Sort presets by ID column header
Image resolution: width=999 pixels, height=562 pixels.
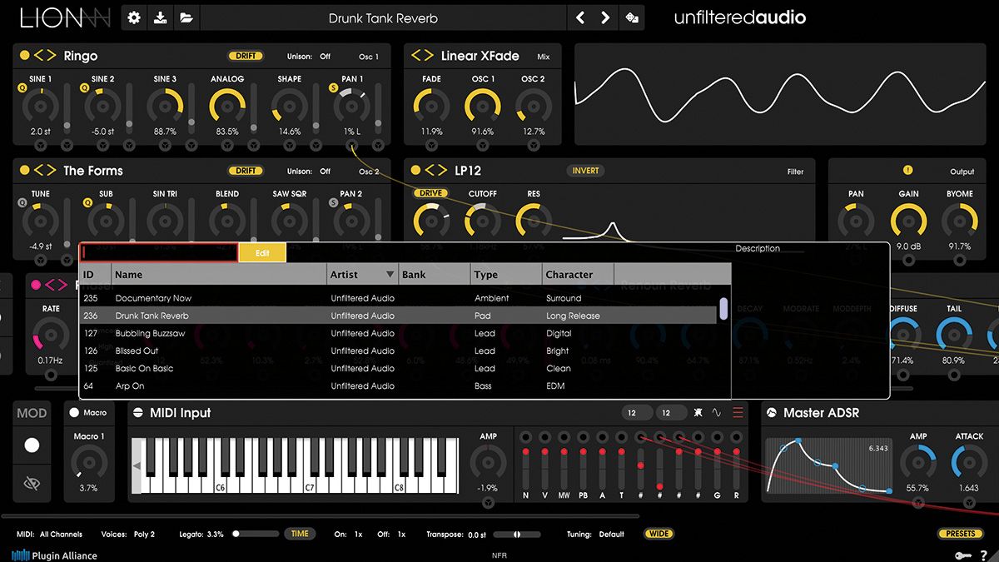[95, 275]
